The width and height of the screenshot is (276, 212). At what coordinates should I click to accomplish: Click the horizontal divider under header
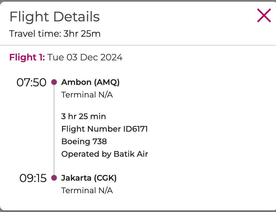tap(138, 45)
